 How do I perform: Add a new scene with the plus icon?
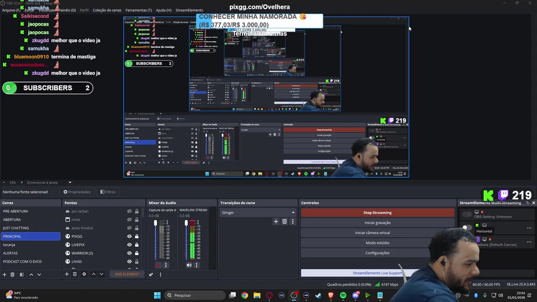pyautogui.click(x=5, y=274)
